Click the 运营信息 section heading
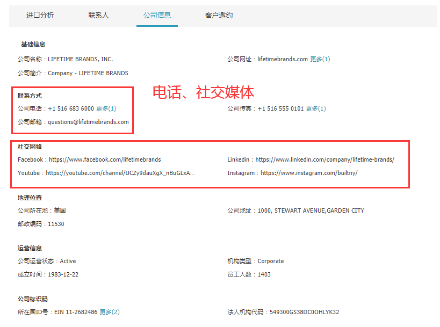The height and width of the screenshot is (327, 440). pyautogui.click(x=30, y=248)
